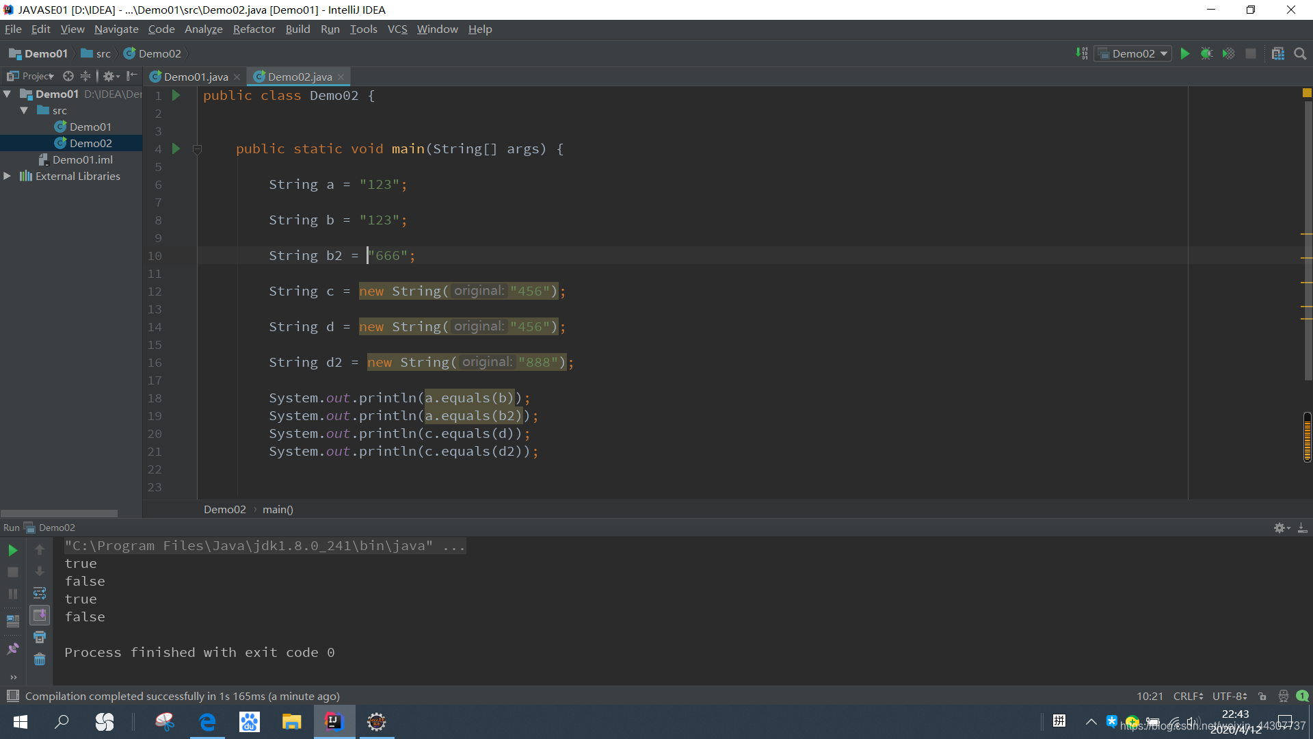Click the main() breadcrumb below editor
The height and width of the screenshot is (739, 1313).
(278, 509)
